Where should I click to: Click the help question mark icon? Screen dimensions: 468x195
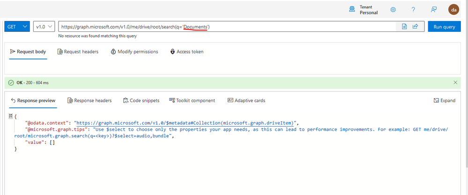tap(413, 9)
